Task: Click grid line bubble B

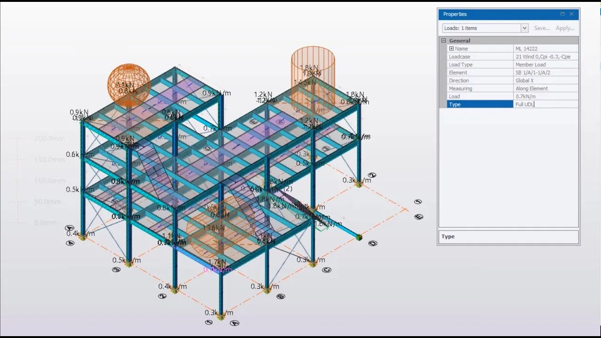Action: 281,296
